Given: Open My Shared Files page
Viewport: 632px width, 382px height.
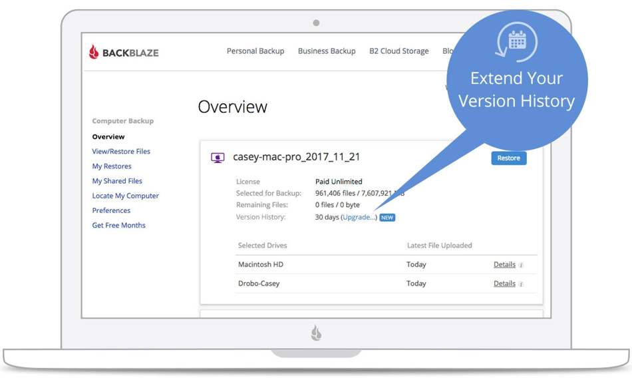Looking at the screenshot, I should (117, 181).
